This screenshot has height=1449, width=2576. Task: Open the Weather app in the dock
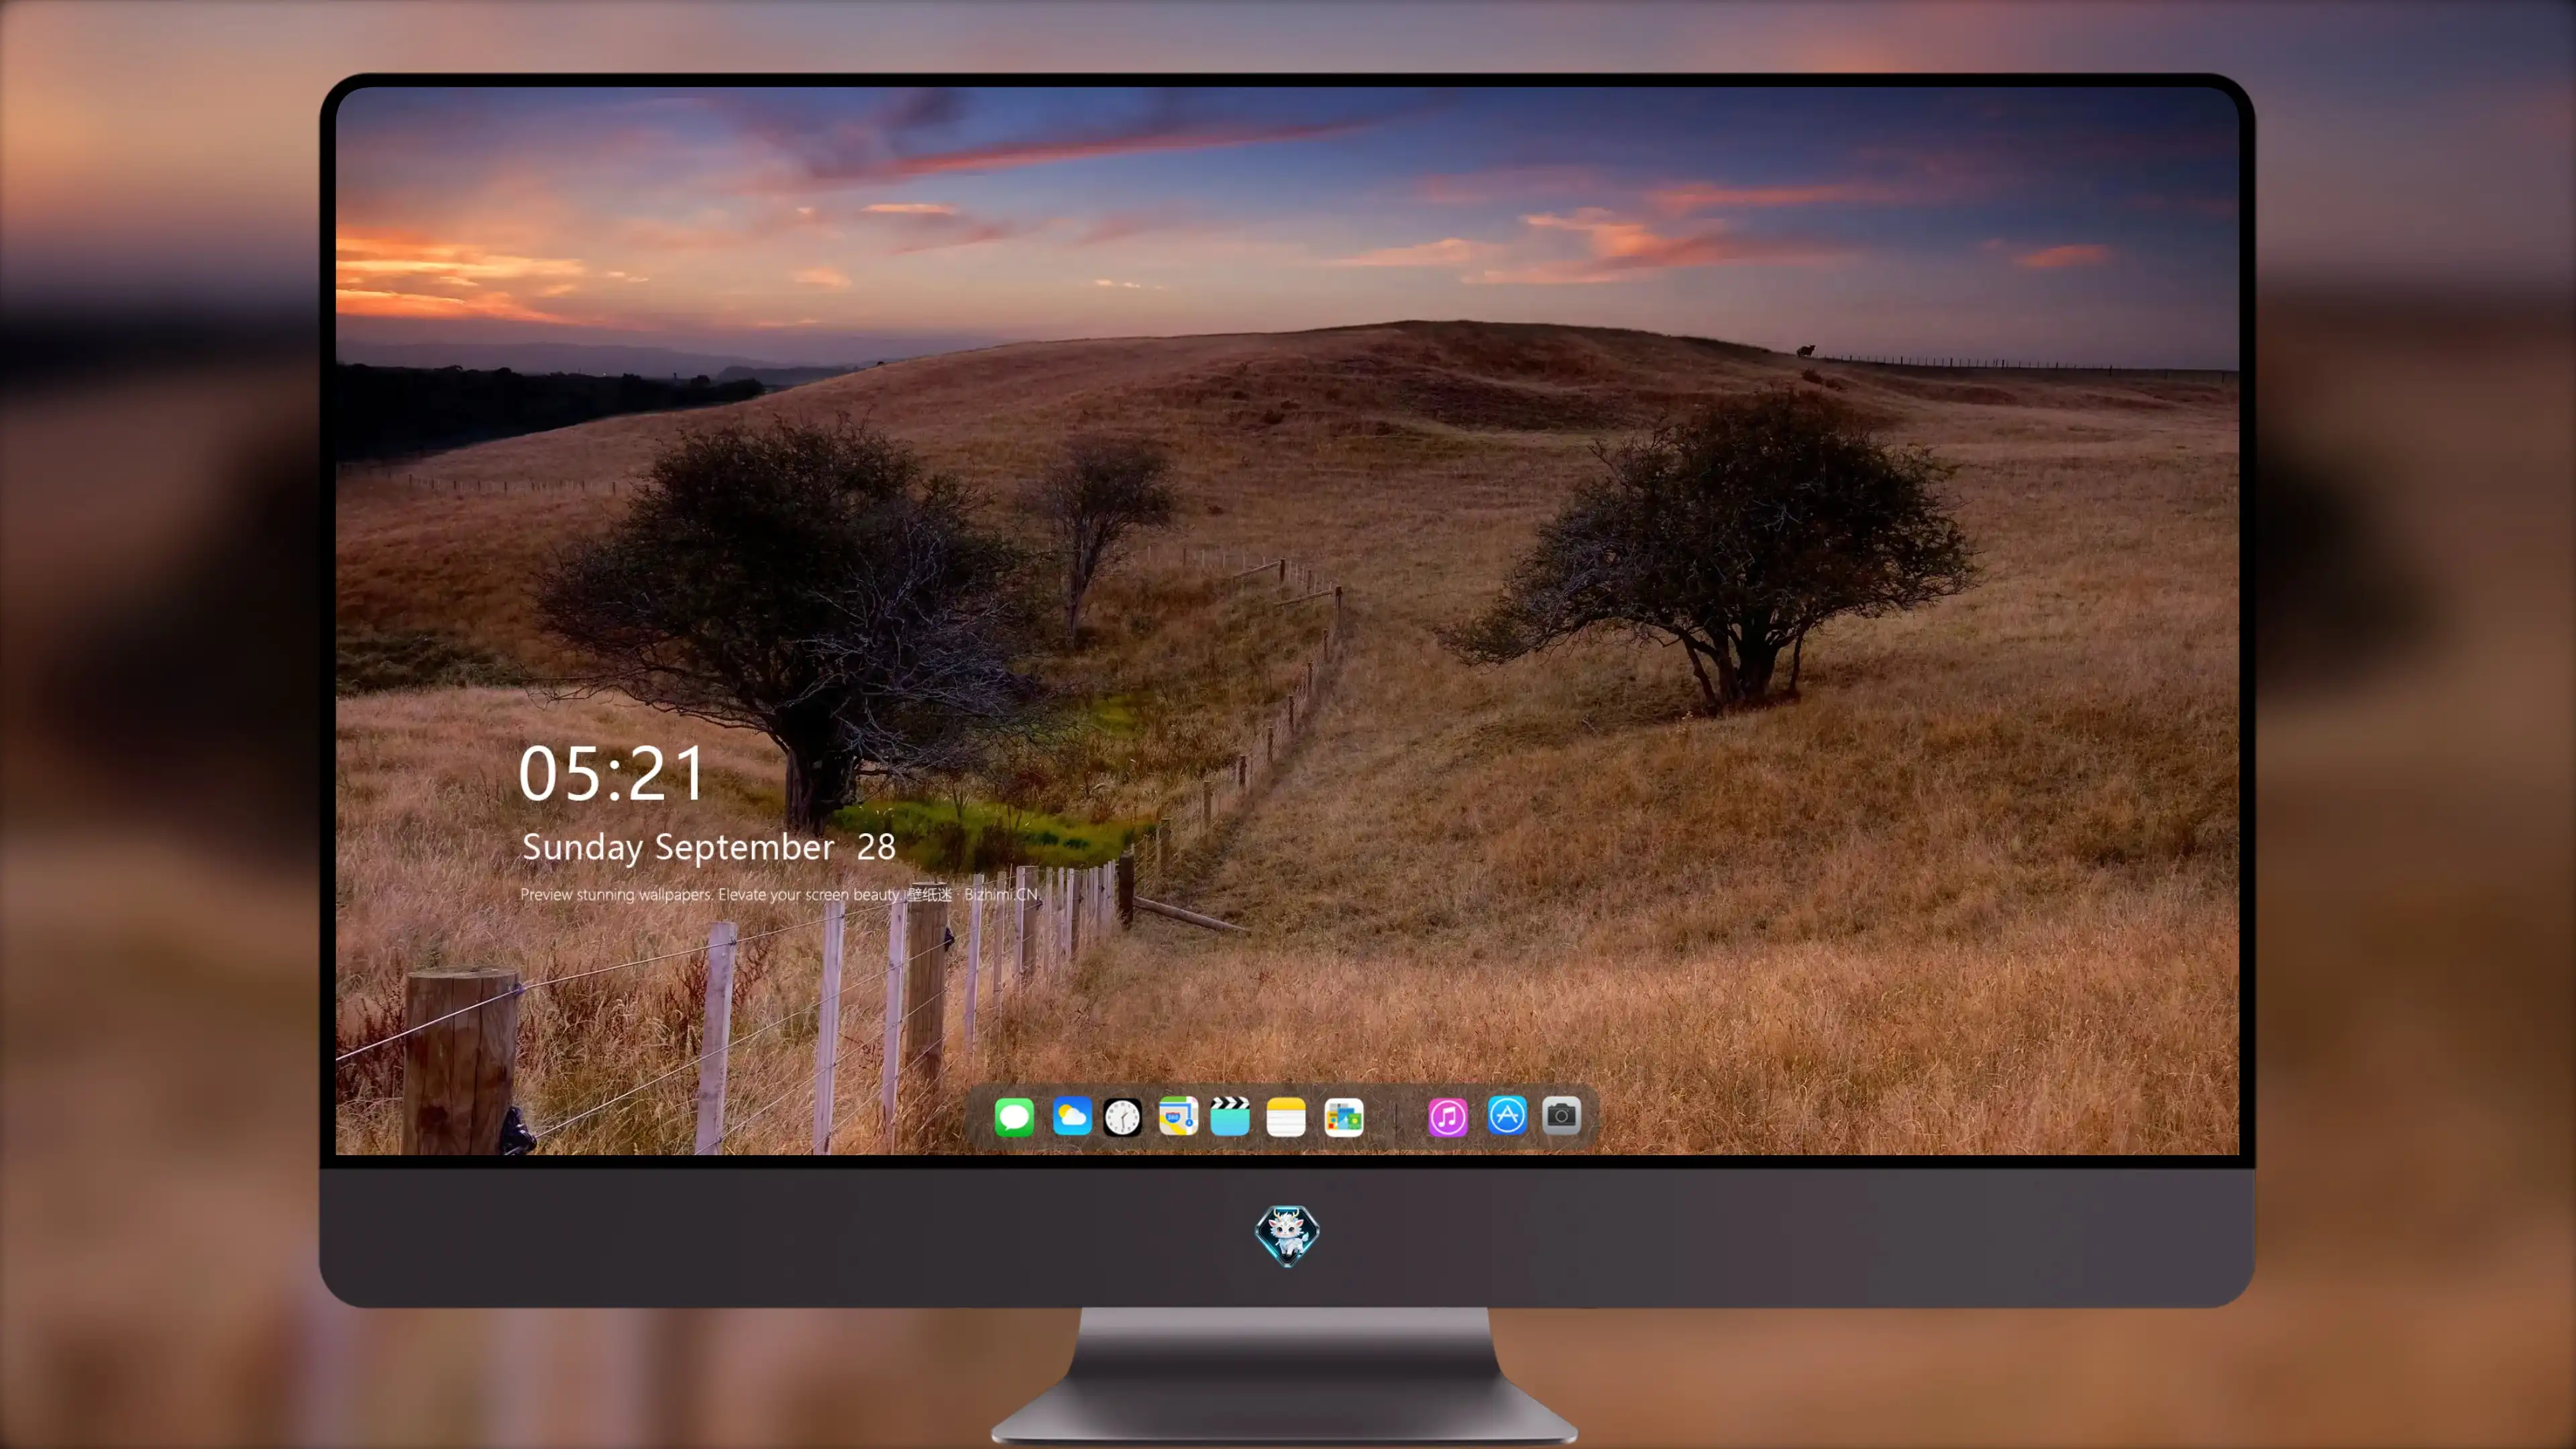tap(1071, 1116)
